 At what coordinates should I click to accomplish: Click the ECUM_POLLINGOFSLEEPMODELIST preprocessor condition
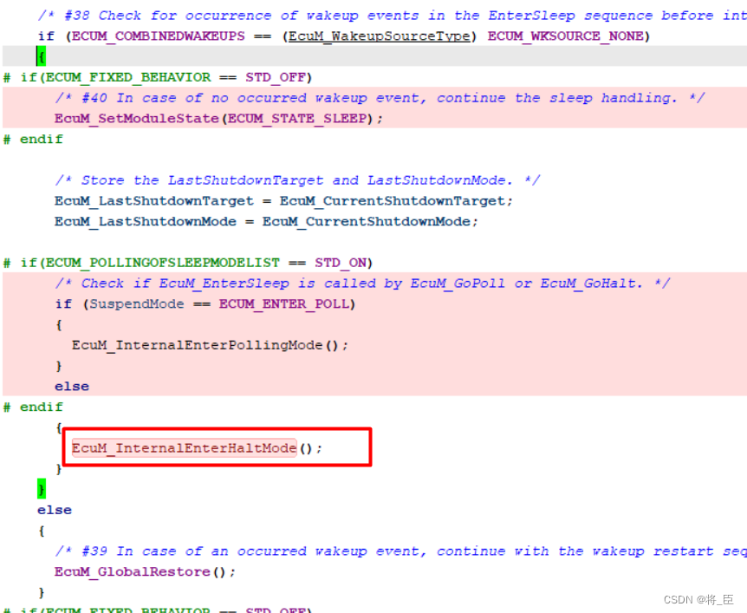(188, 263)
